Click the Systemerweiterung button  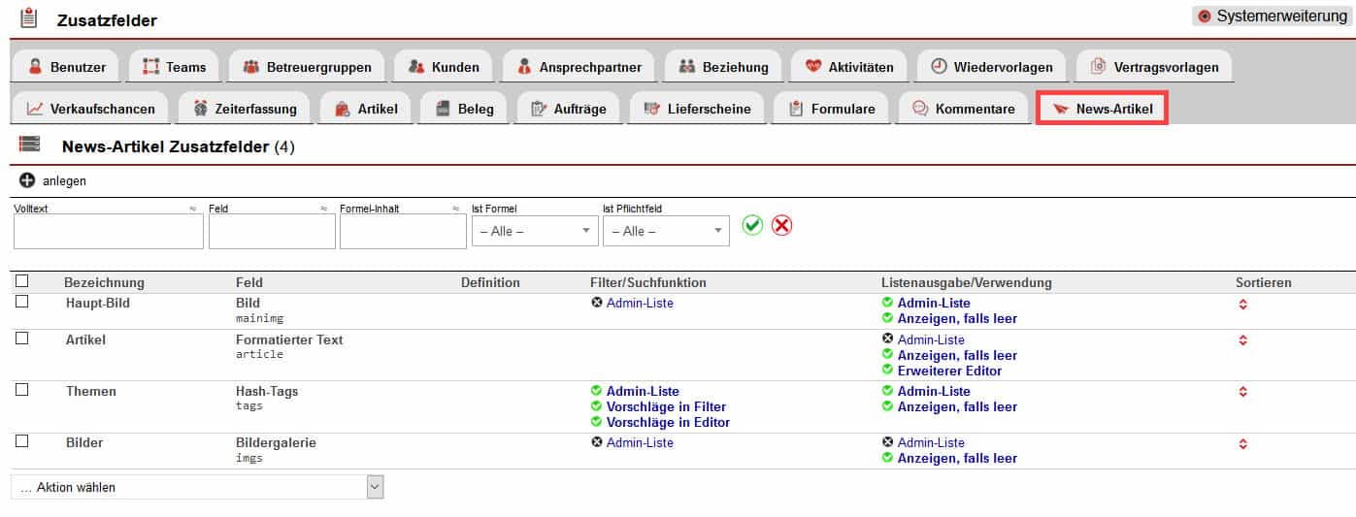[x=1273, y=16]
